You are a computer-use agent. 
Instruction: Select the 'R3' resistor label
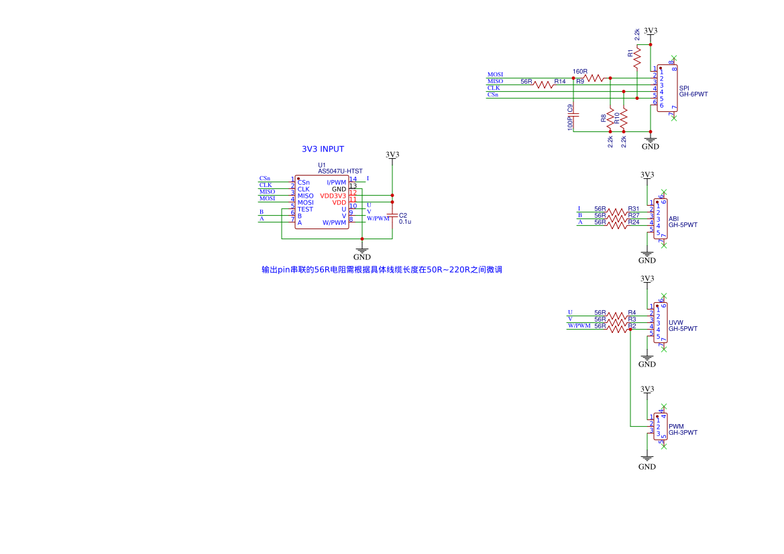(632, 320)
